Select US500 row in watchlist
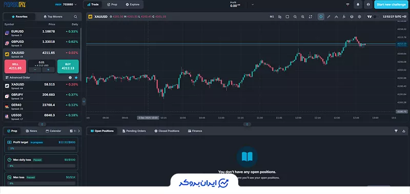Viewport: 410px width, 194px height. pyautogui.click(x=42, y=117)
